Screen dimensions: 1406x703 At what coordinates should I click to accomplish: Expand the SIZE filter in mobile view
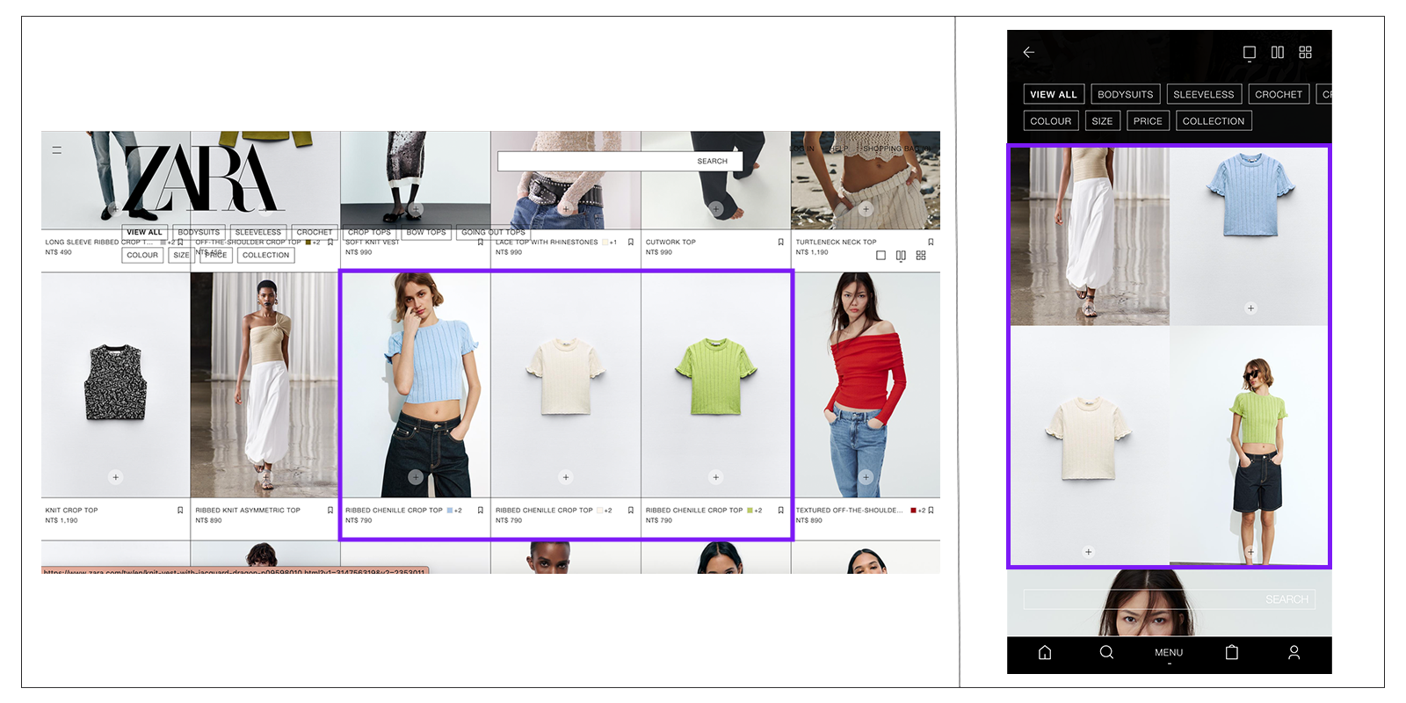(x=1102, y=121)
